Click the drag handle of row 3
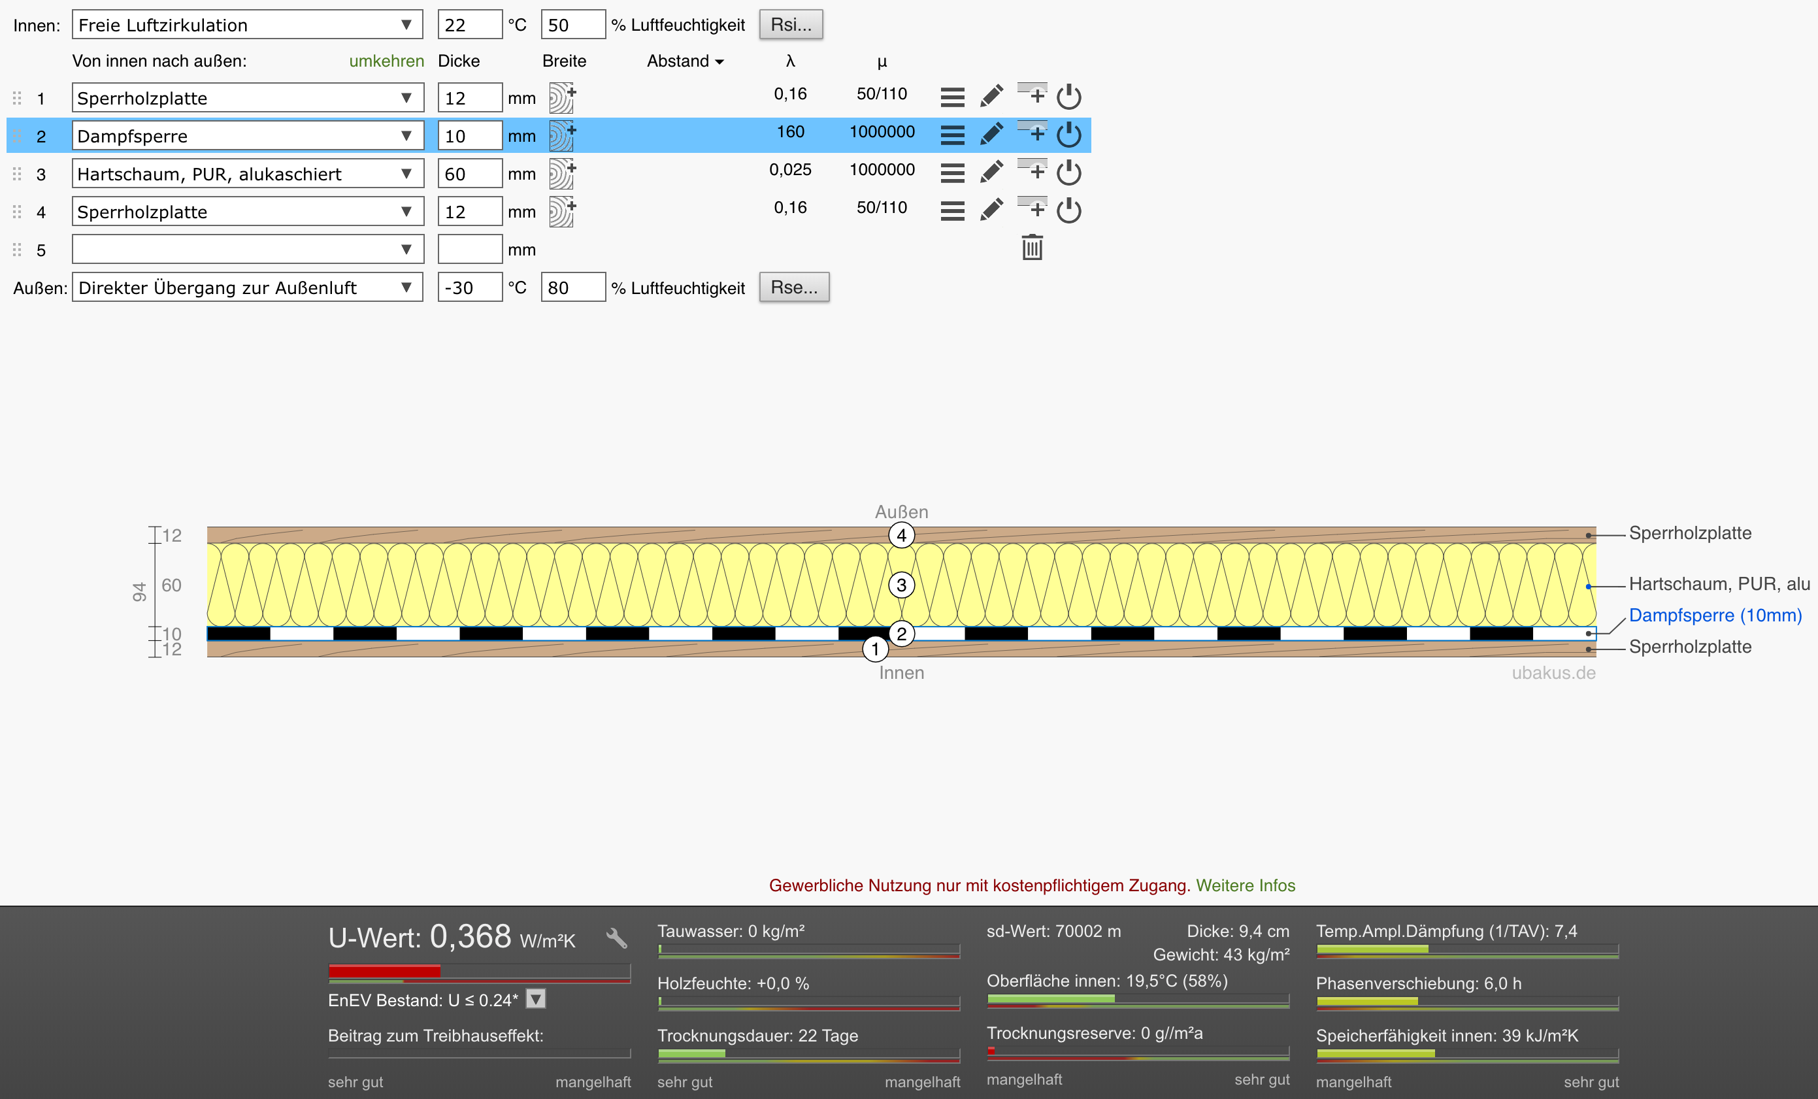Image resolution: width=1818 pixels, height=1099 pixels. click(x=17, y=174)
